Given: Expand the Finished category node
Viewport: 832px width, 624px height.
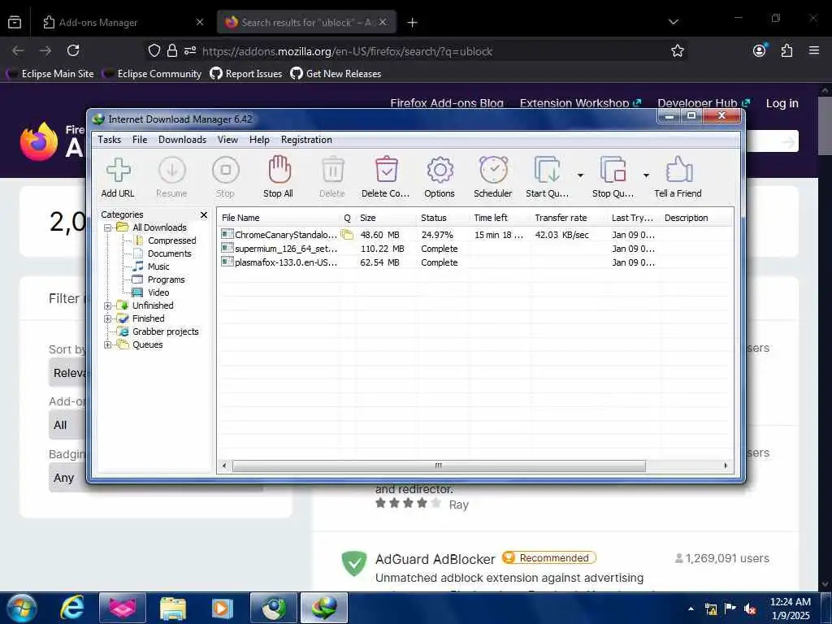Looking at the screenshot, I should [108, 318].
